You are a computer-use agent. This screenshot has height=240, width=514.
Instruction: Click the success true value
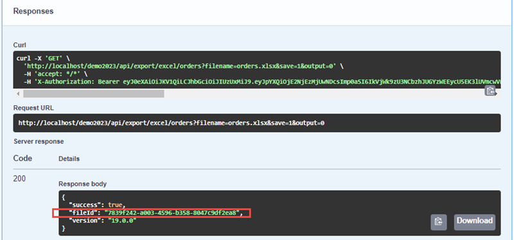(x=115, y=205)
